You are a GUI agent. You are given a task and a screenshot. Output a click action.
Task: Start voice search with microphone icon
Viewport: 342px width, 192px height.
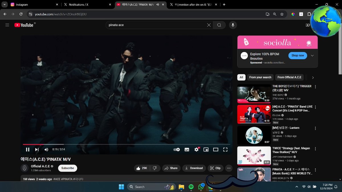click(233, 25)
